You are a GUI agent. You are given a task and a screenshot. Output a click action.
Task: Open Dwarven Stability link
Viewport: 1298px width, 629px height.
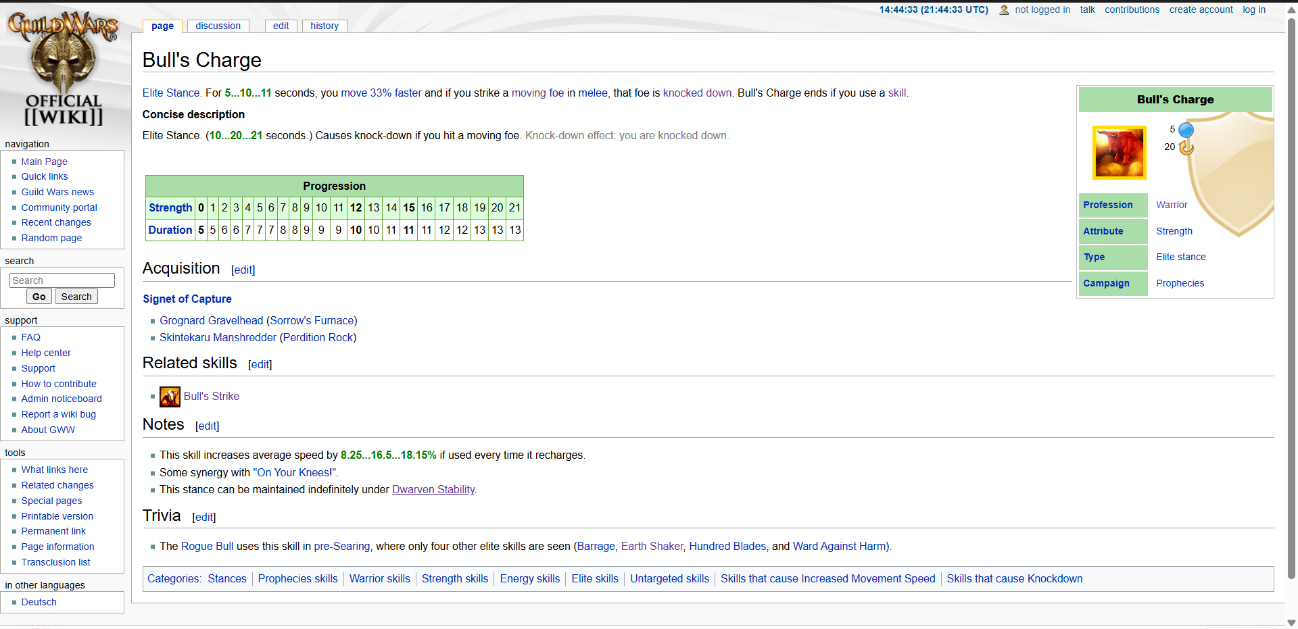(433, 489)
